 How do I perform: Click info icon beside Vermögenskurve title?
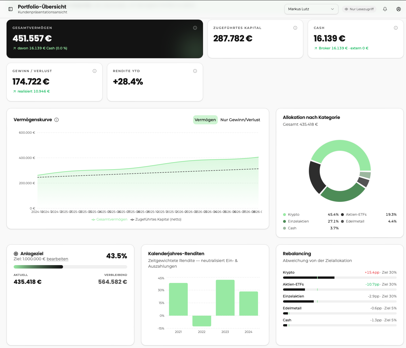(56, 120)
